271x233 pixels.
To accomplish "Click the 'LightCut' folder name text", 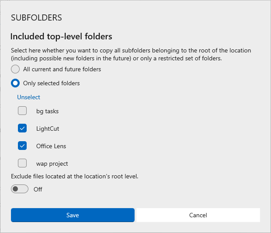I will pyautogui.click(x=48, y=129).
